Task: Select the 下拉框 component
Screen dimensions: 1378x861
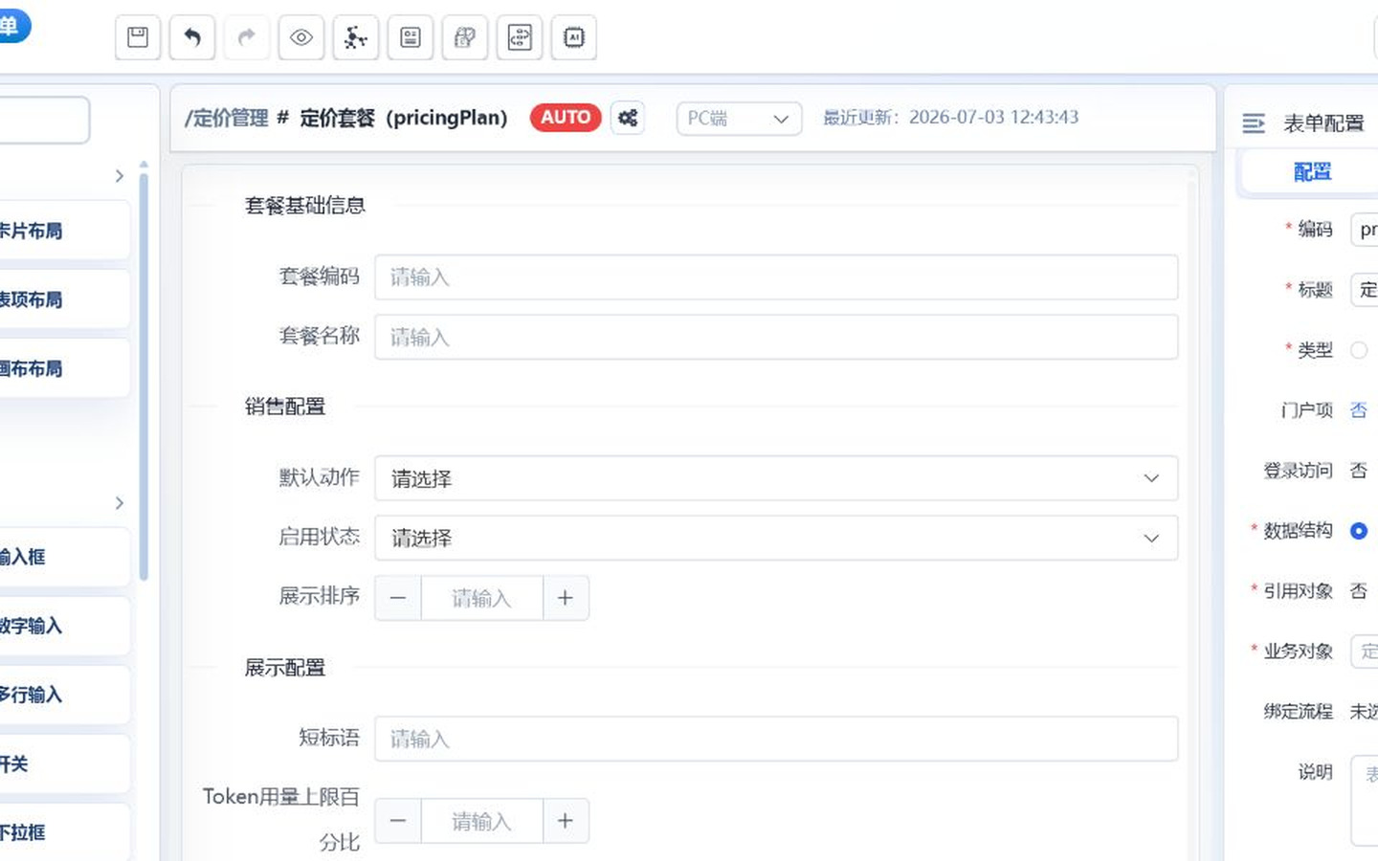Action: [x=63, y=831]
